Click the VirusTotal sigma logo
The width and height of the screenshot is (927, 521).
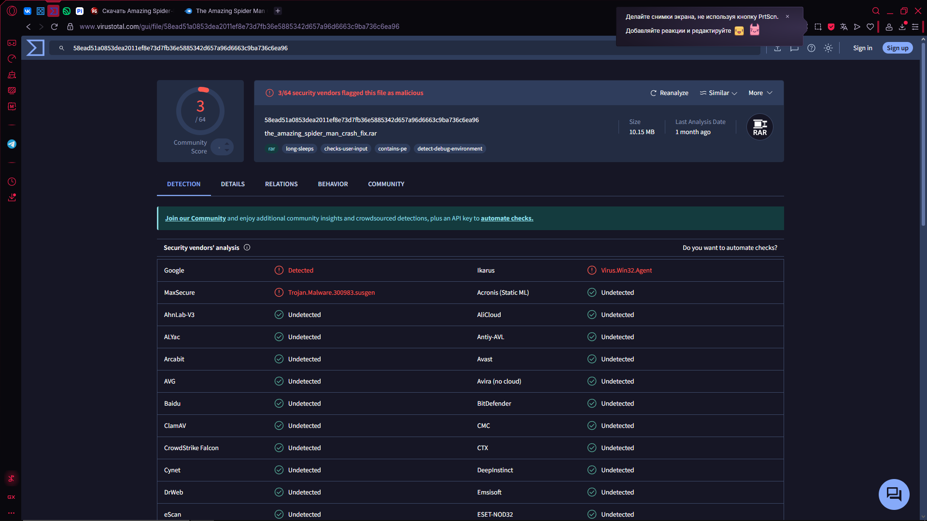[35, 48]
